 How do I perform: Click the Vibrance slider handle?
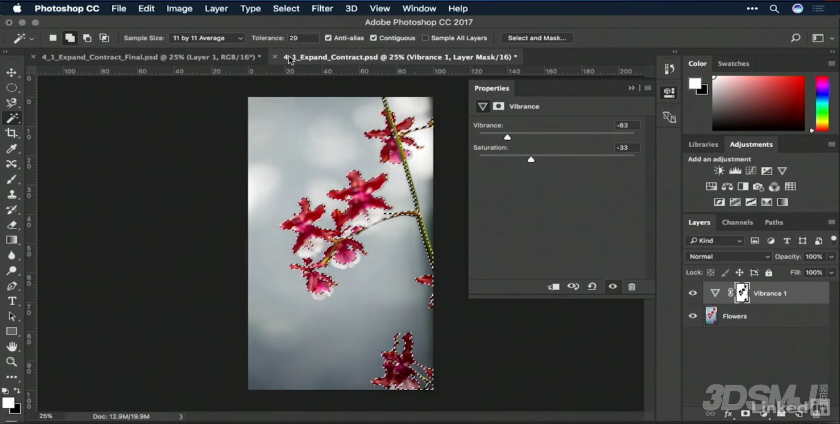[x=507, y=137]
